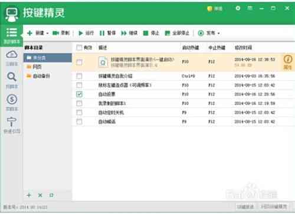Click the green play Run icon
Viewport: 295px width, 214px height.
[x=80, y=33]
